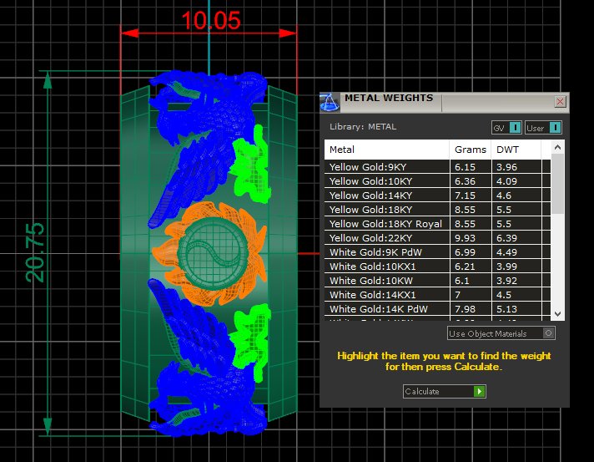594x462 pixels.
Task: Select the lower bright green leaf ornament
Action: [x=250, y=342]
